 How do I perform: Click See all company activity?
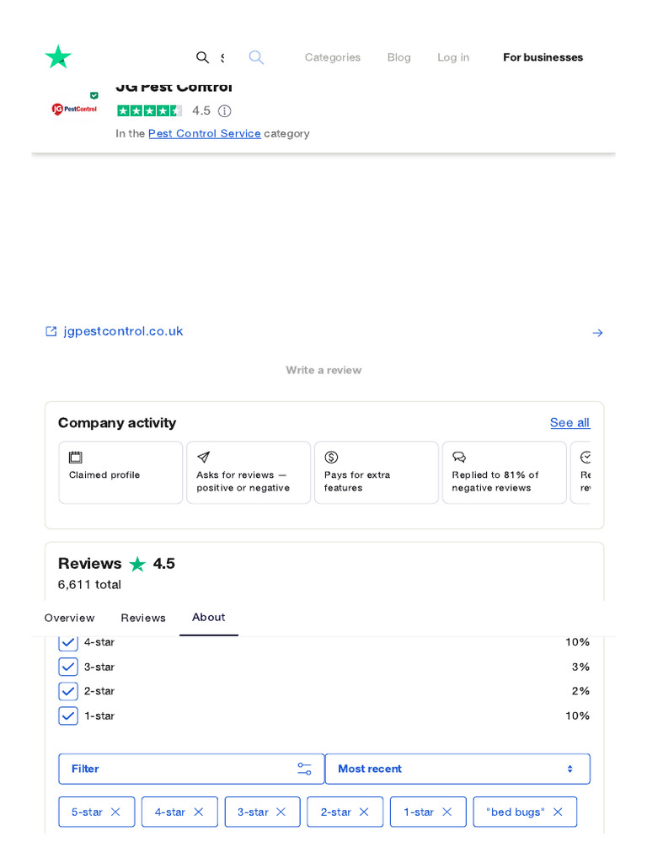pyautogui.click(x=569, y=422)
